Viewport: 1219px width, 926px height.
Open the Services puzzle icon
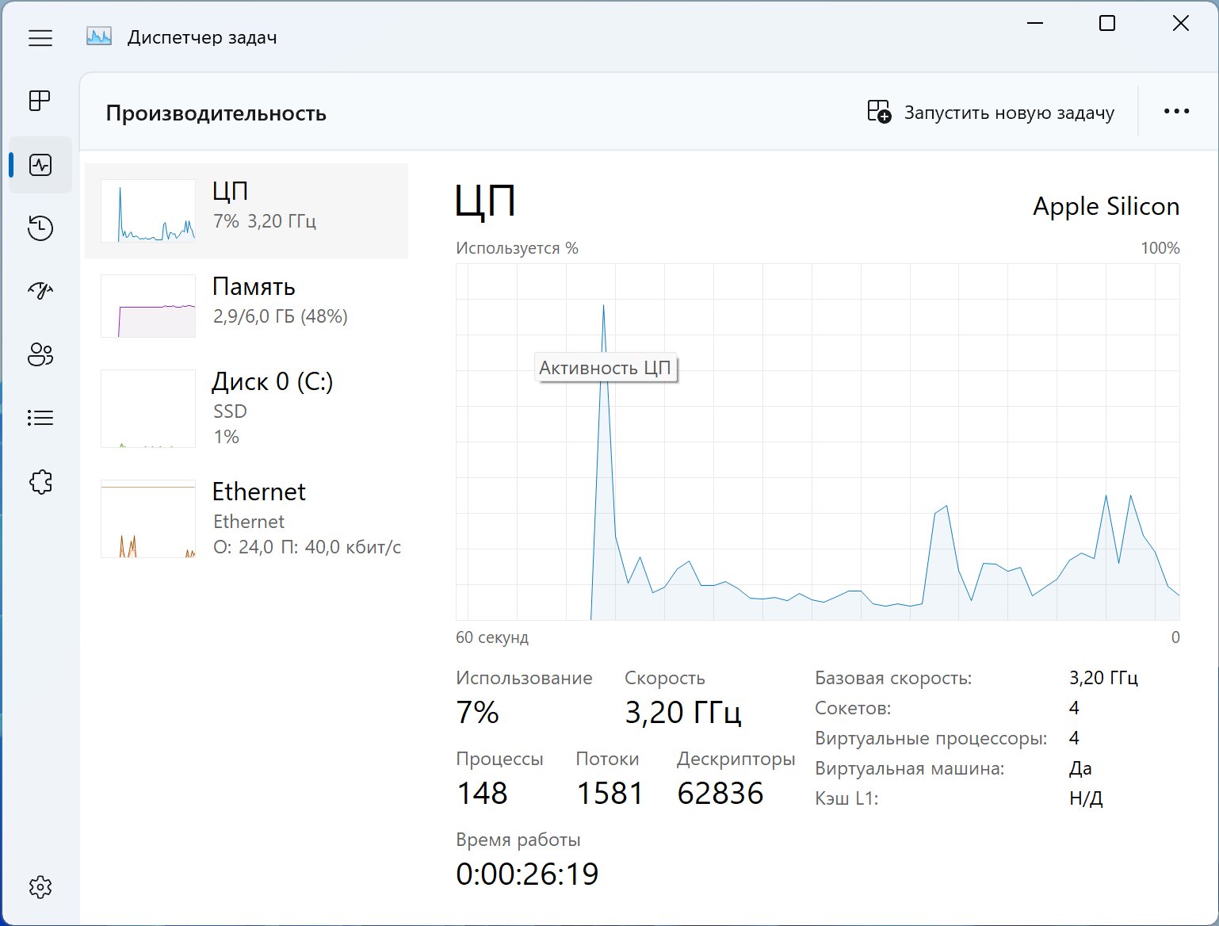pos(40,481)
